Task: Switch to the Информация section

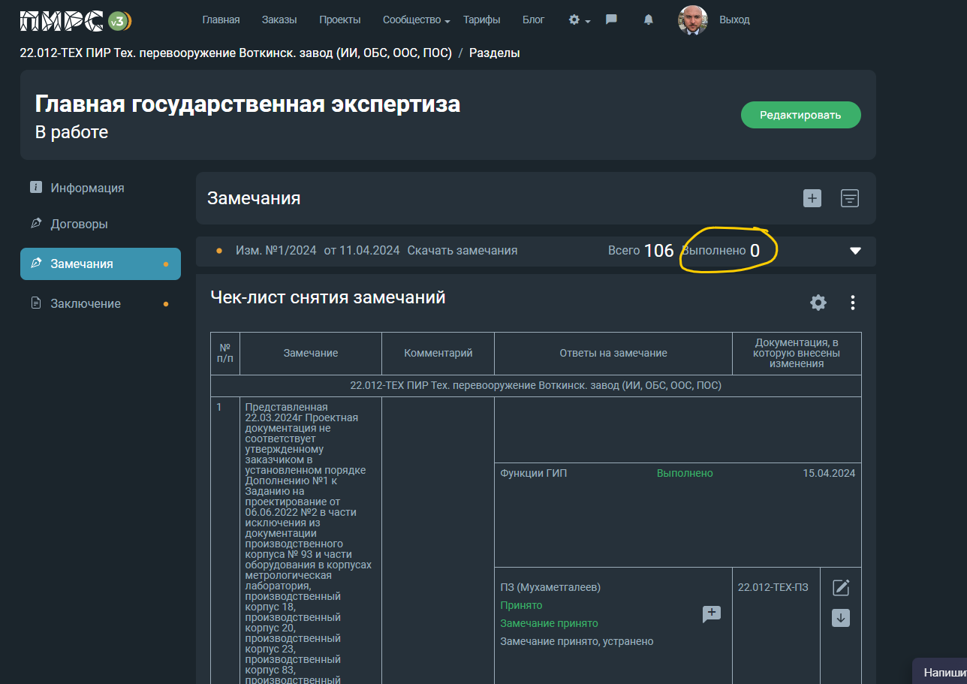Action: [x=87, y=188]
